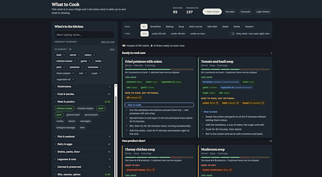Select chicken thighs in Meat & poultry
The image size is (322, 177).
click(x=85, y=108)
